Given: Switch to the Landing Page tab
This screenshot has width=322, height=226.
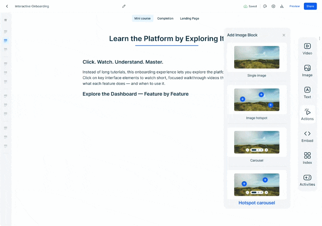Looking at the screenshot, I should 189,18.
